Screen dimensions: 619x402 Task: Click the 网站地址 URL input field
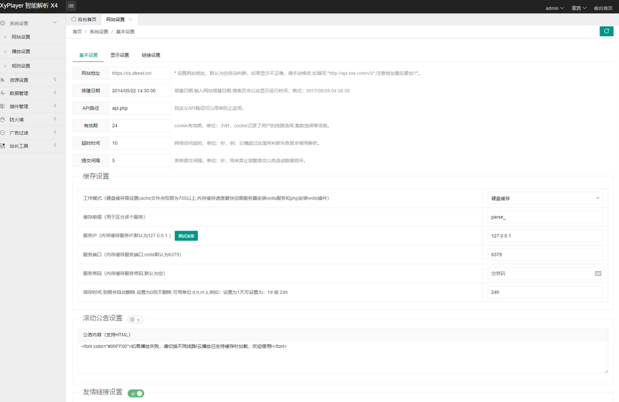tap(139, 73)
